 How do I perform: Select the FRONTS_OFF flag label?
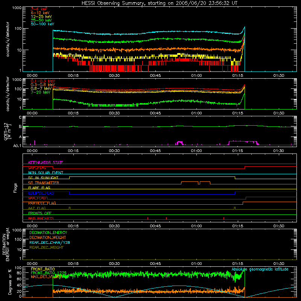[40, 213]
